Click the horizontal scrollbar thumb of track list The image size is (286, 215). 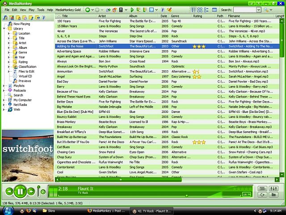pyautogui.click(x=121, y=180)
